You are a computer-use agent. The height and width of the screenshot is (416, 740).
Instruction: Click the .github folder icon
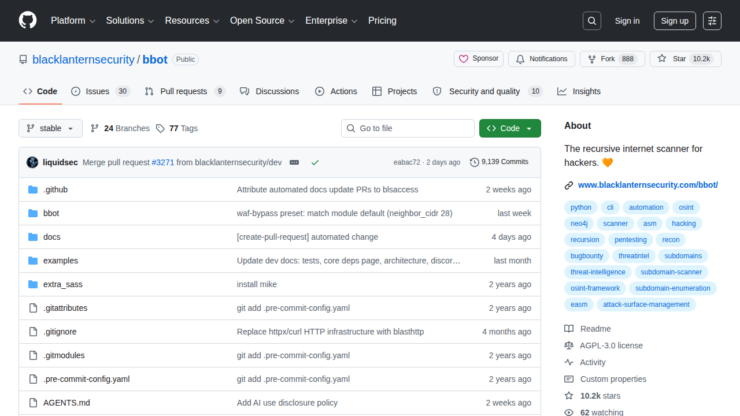click(x=33, y=190)
